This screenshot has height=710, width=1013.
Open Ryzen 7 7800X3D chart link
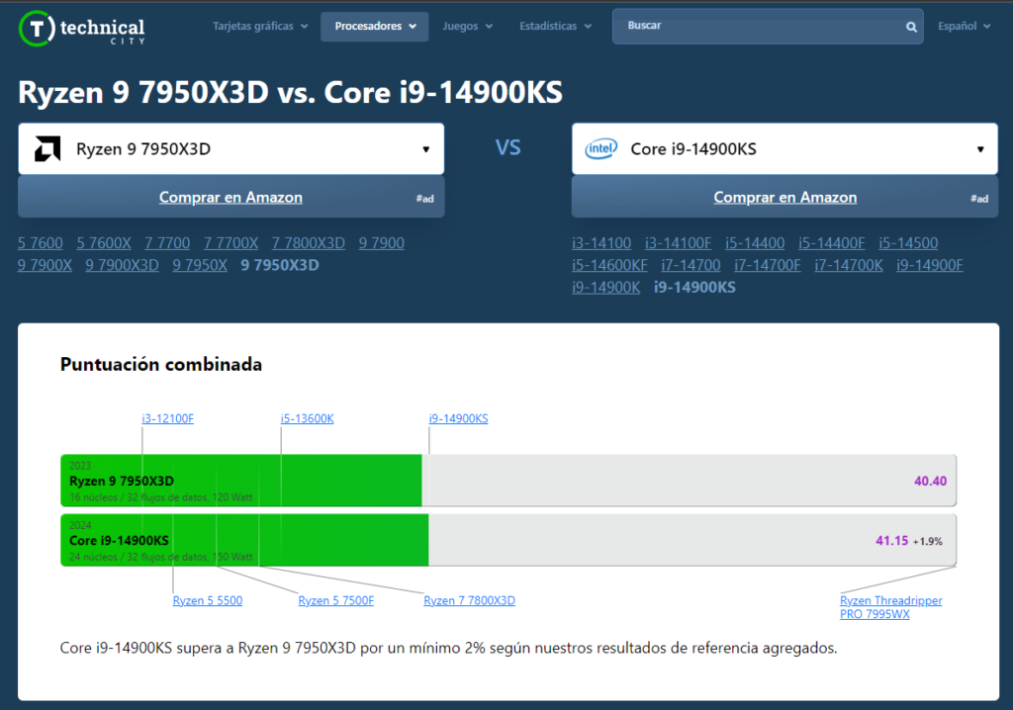pos(469,601)
